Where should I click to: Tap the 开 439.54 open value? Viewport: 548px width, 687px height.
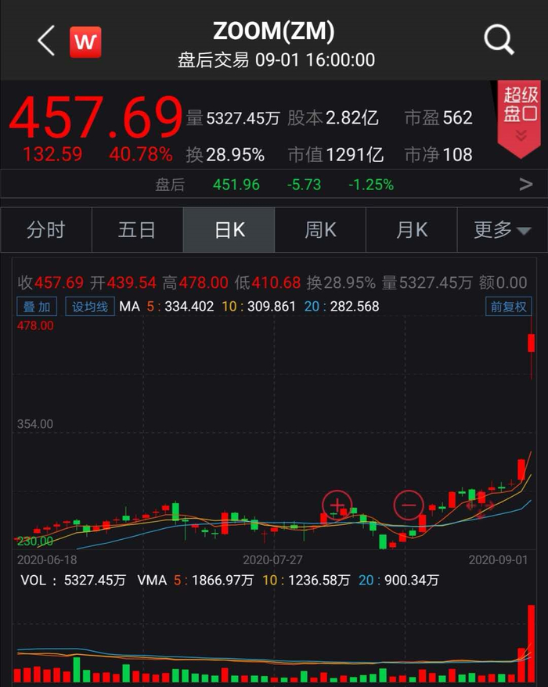[123, 283]
